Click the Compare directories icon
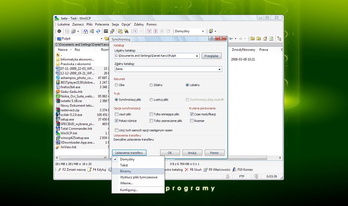 tap(120, 31)
